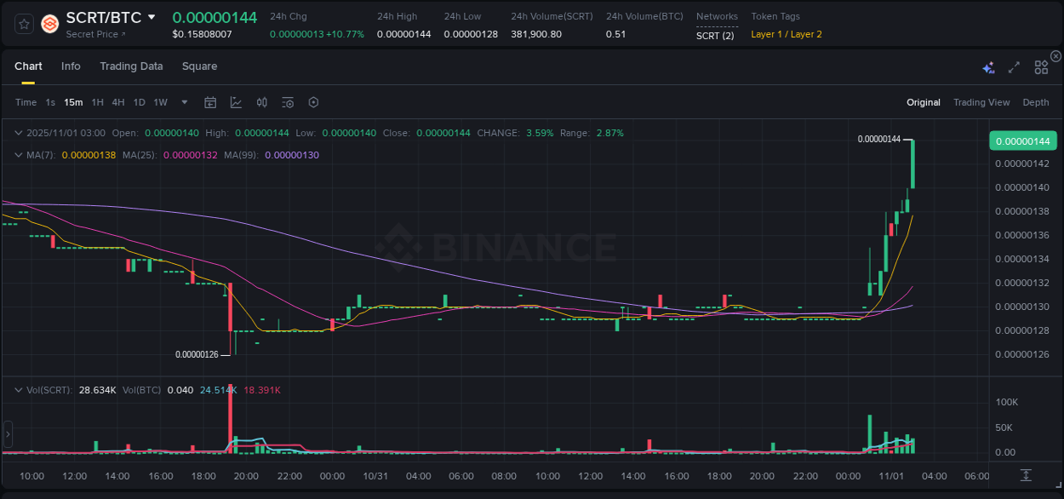Collapse the MA indicator row

coord(18,155)
